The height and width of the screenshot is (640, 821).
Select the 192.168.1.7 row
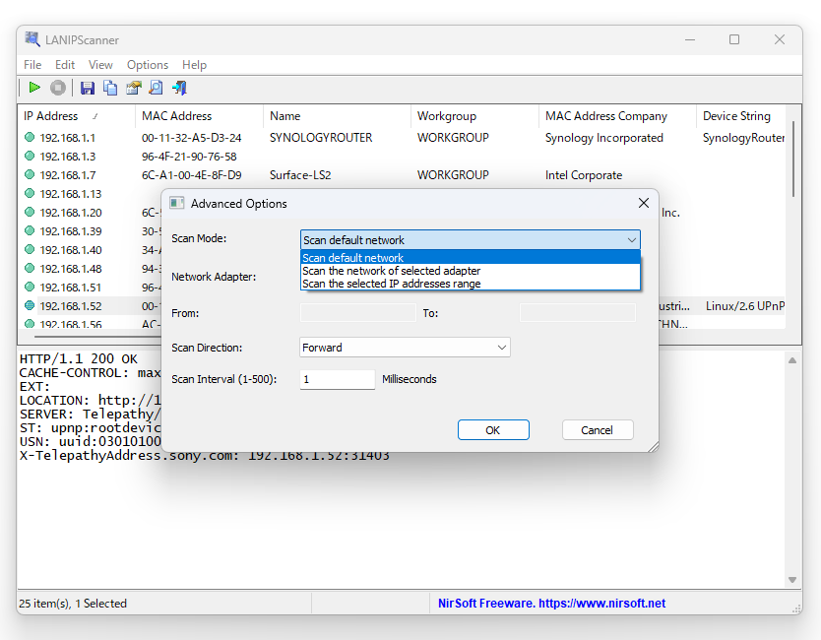[402, 175]
